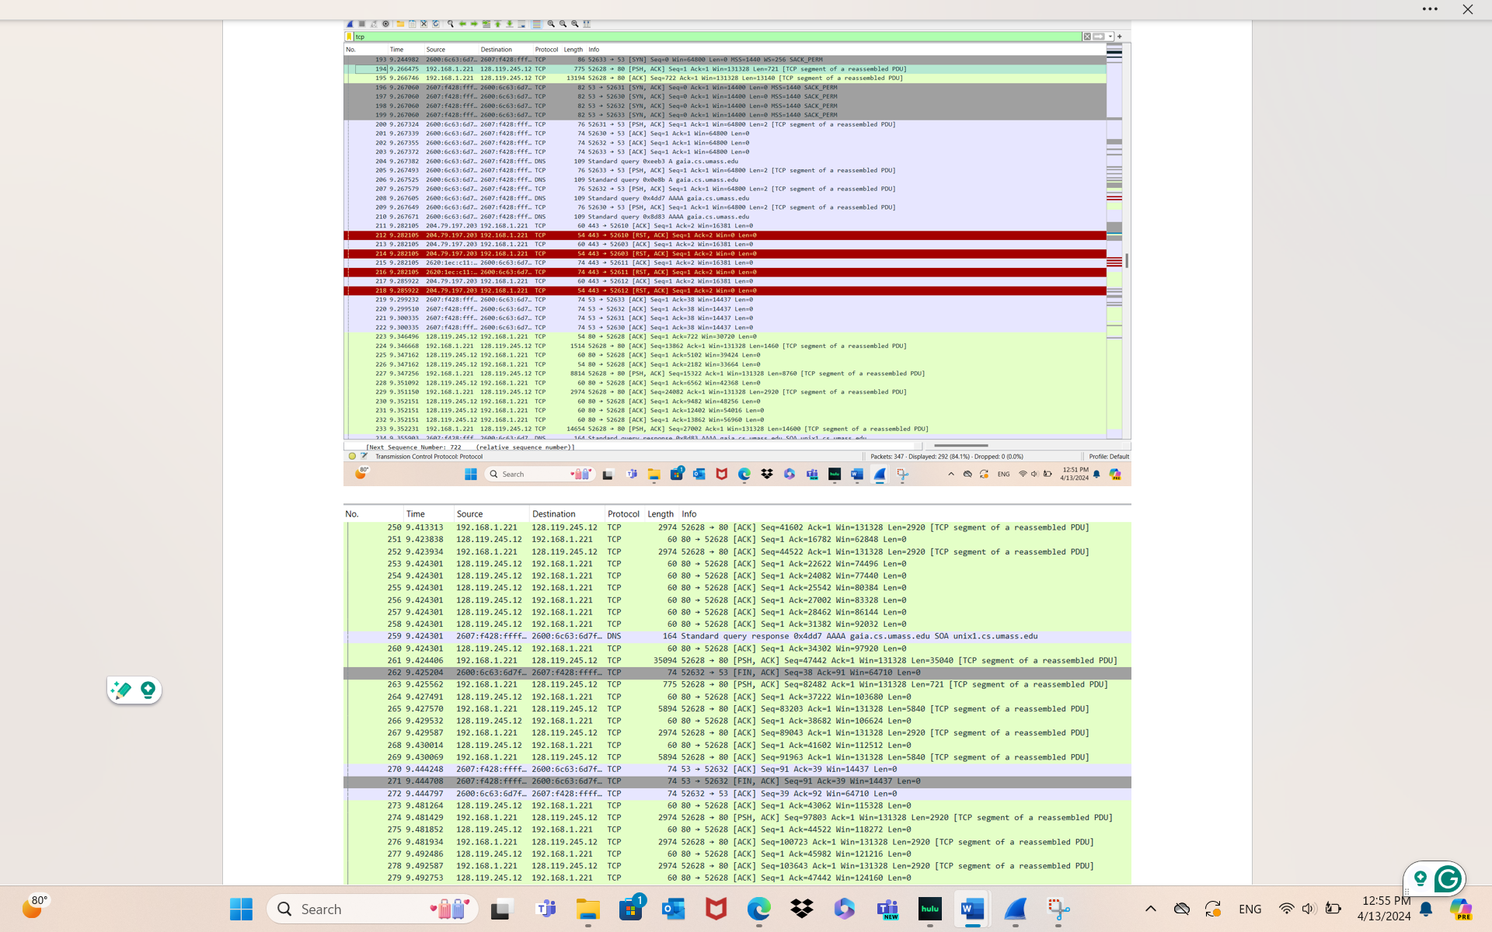
Task: Open a saved capture file
Action: 399,24
